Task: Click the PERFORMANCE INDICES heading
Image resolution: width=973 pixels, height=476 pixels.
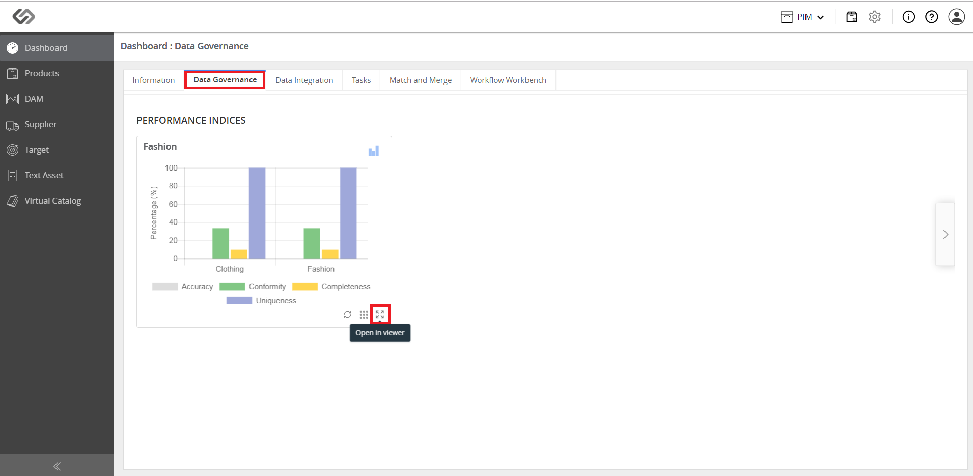Action: [191, 120]
